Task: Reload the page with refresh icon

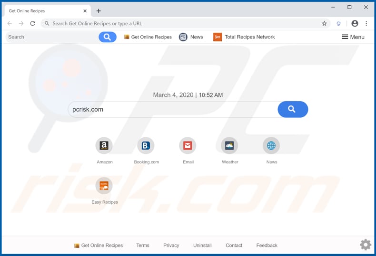Action: [33, 23]
